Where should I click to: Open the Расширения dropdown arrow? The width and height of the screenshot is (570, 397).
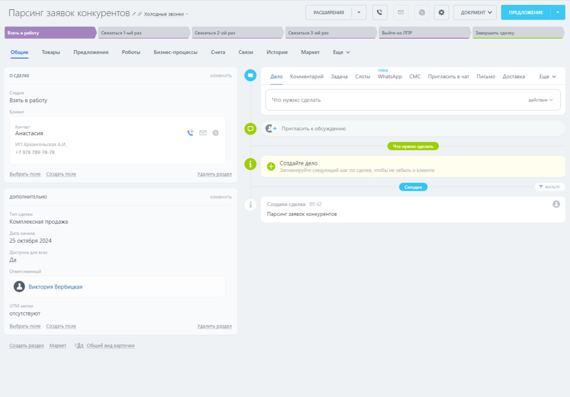[x=359, y=12]
